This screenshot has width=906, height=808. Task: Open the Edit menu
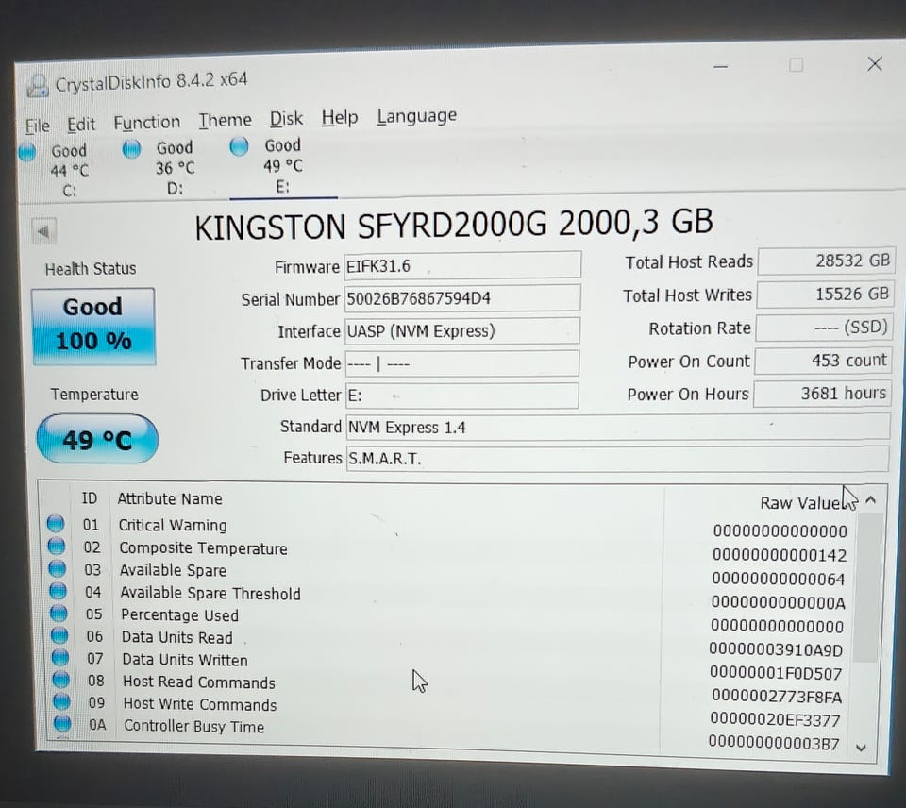(81, 125)
